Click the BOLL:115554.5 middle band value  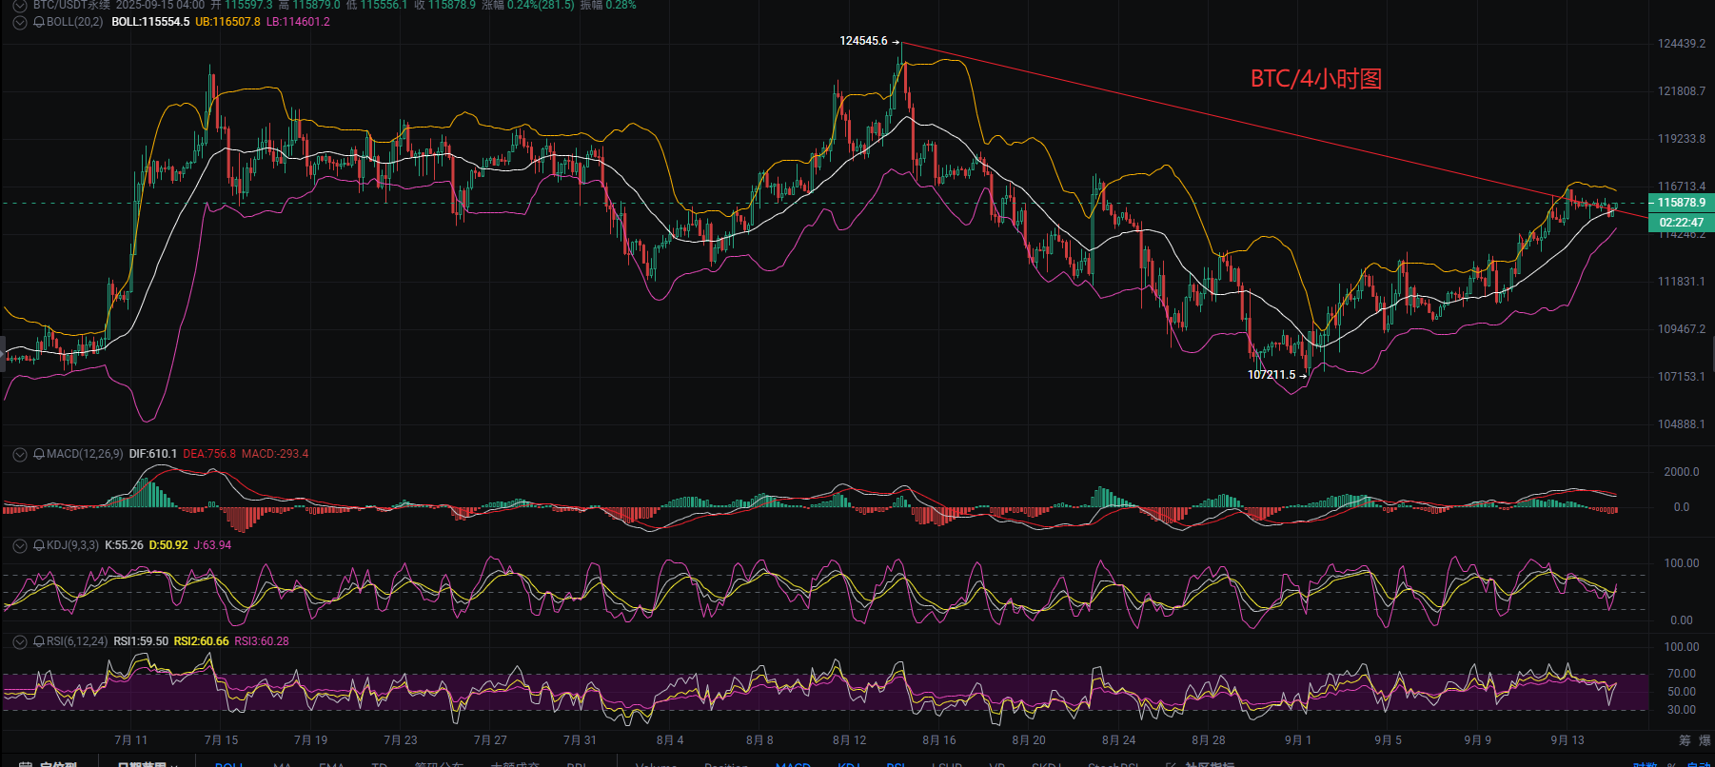(150, 22)
